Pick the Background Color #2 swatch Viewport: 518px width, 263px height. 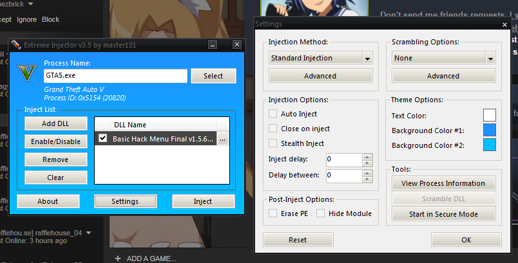(x=489, y=145)
